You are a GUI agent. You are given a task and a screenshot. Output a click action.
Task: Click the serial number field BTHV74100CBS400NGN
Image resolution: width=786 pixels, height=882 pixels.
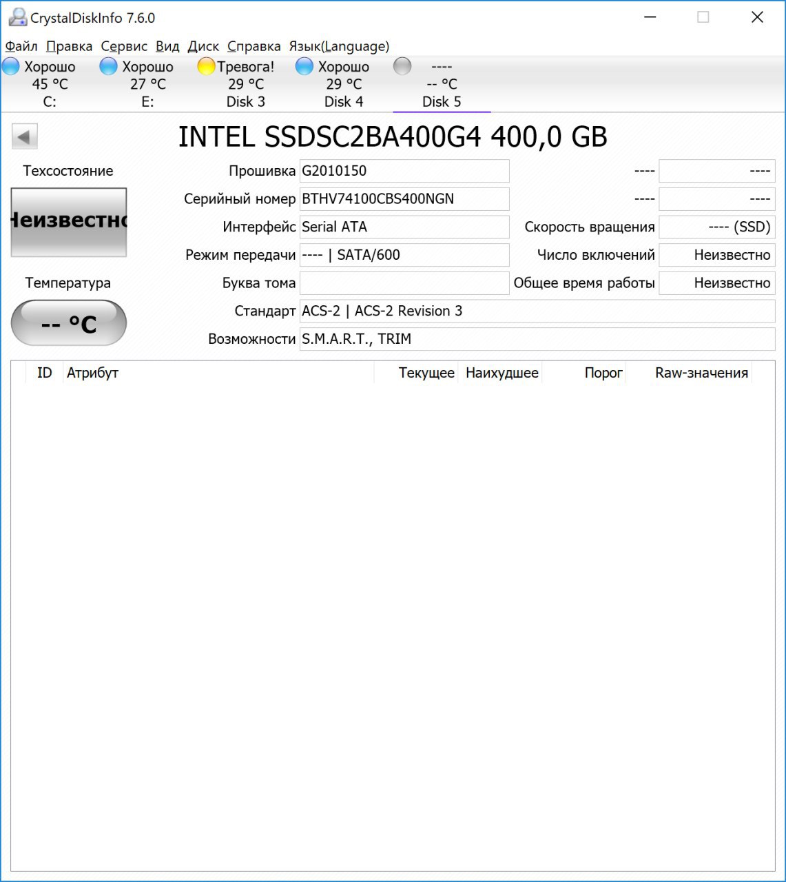pos(404,199)
